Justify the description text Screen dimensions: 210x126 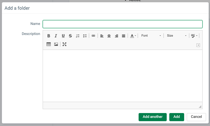(x=124, y=36)
